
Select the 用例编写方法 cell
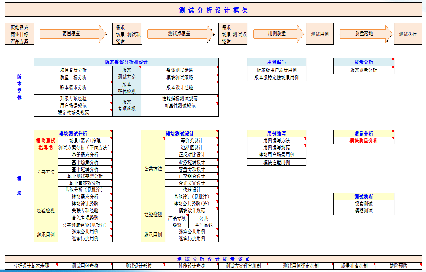277,140
